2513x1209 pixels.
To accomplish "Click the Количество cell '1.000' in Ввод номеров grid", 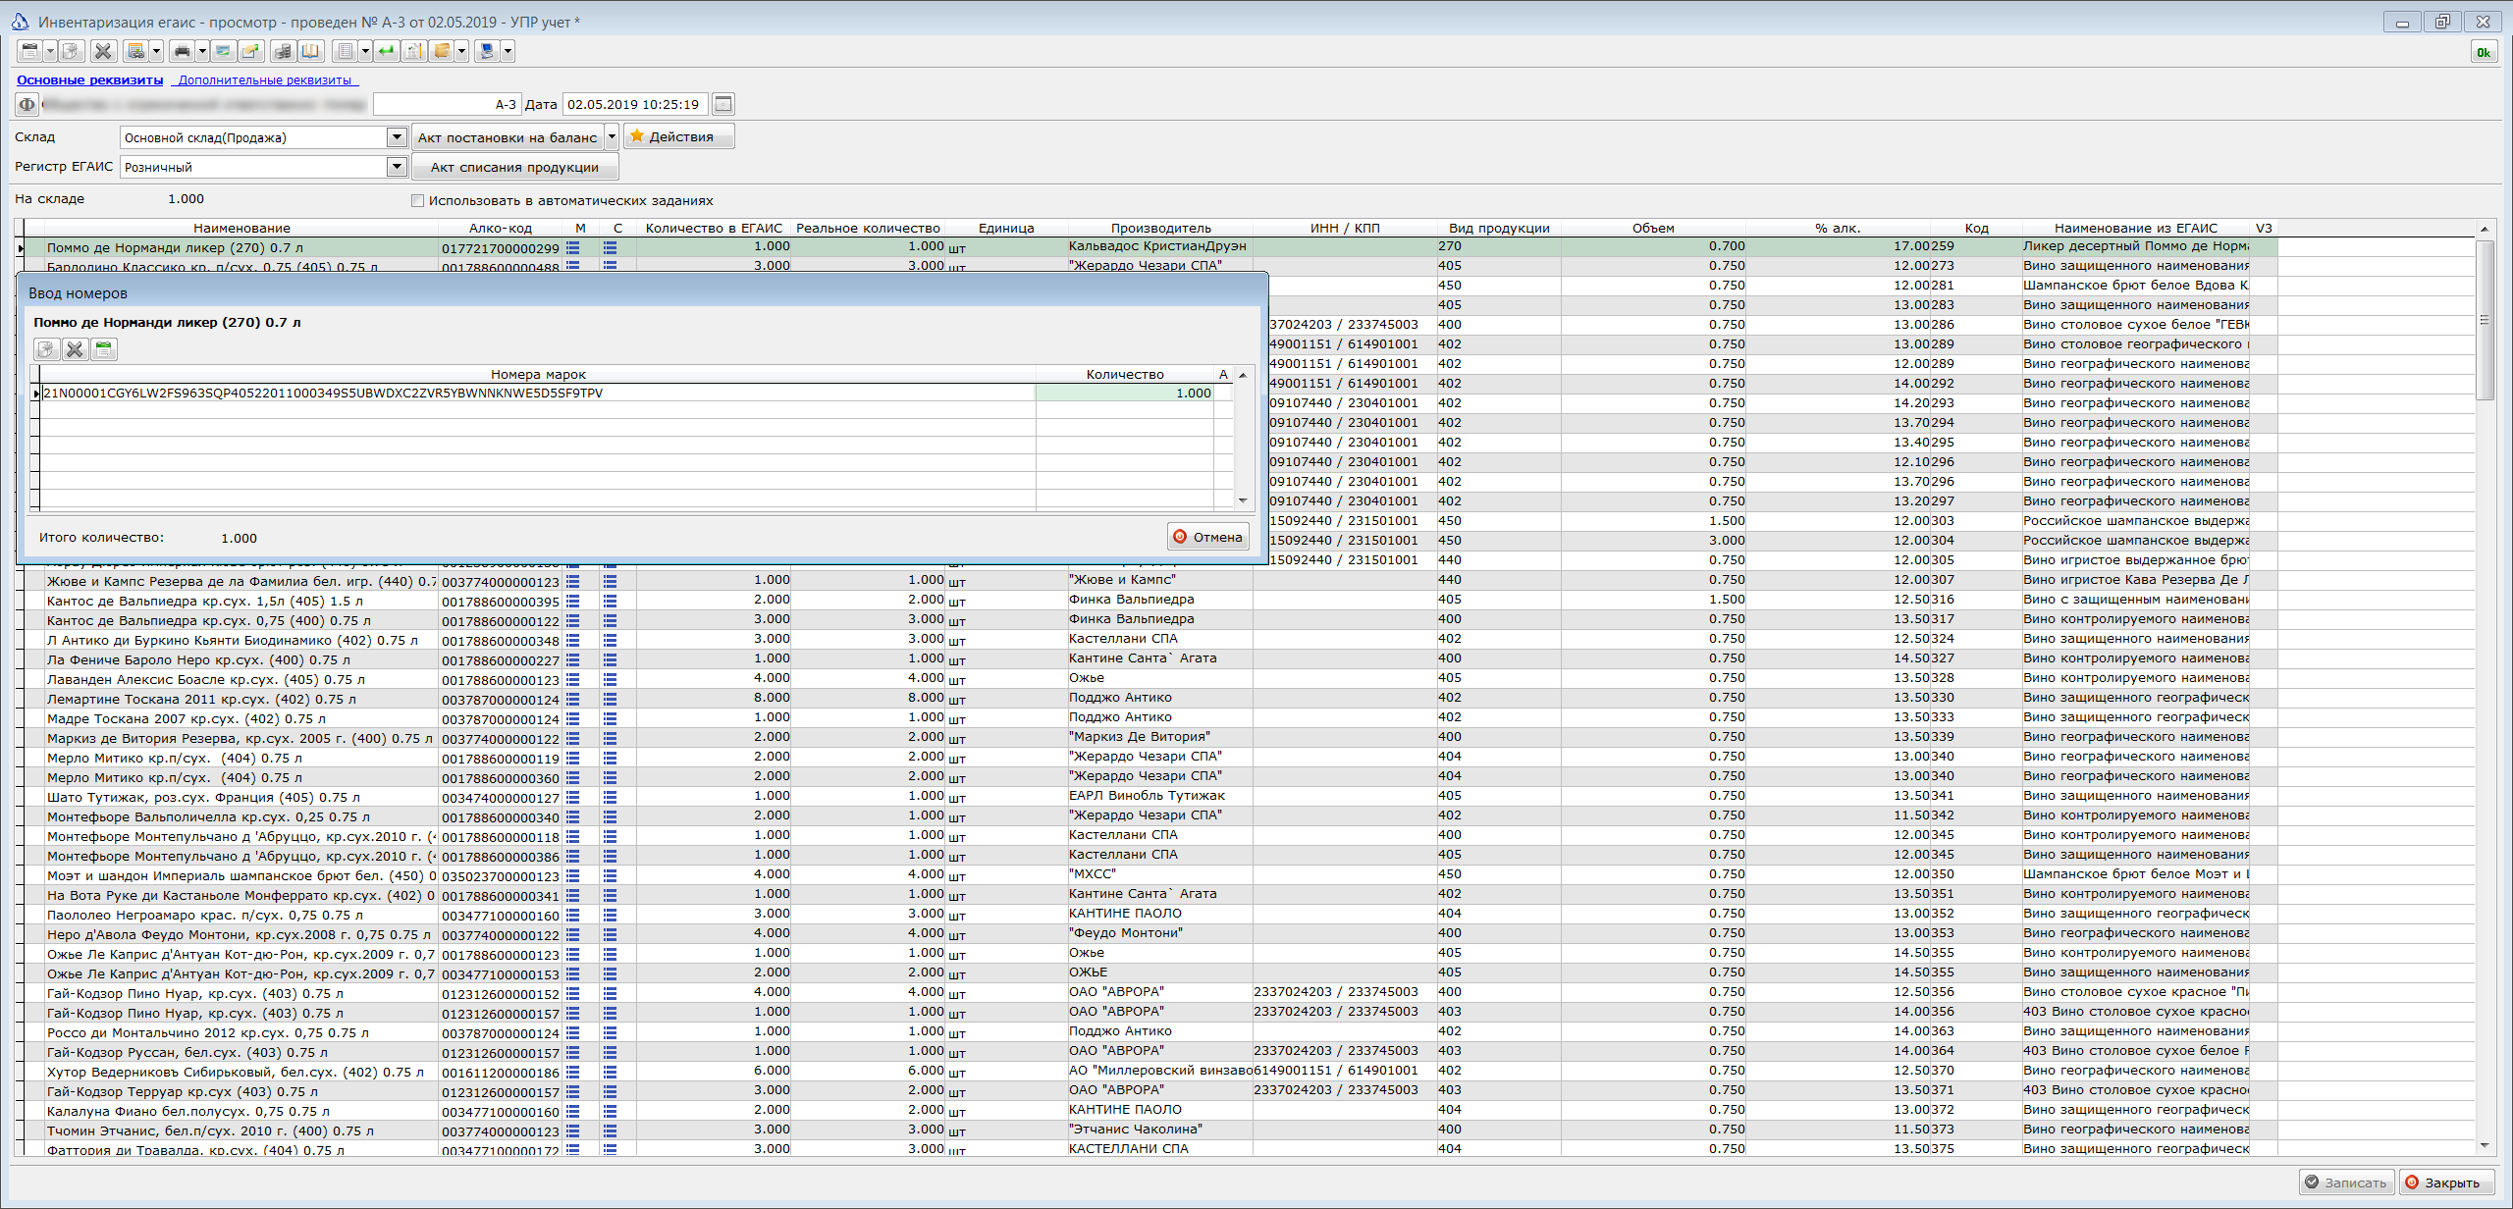I will click(x=1124, y=393).
